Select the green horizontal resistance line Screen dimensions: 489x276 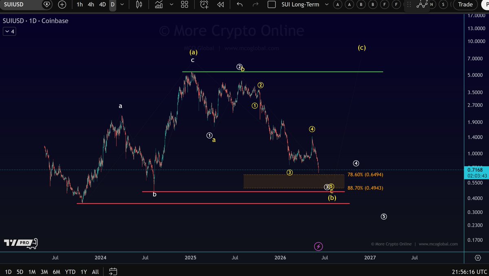point(282,72)
